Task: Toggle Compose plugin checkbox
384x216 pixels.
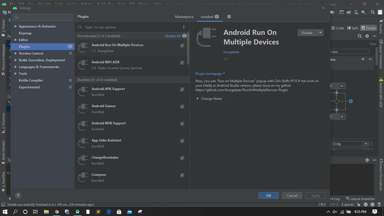Action: (x=182, y=175)
